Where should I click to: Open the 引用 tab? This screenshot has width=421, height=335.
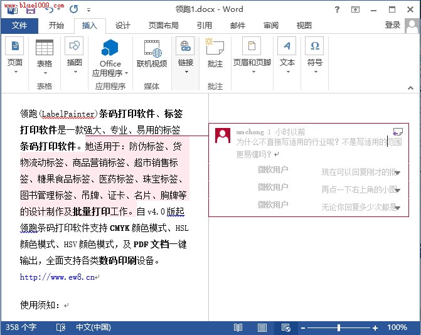(205, 26)
